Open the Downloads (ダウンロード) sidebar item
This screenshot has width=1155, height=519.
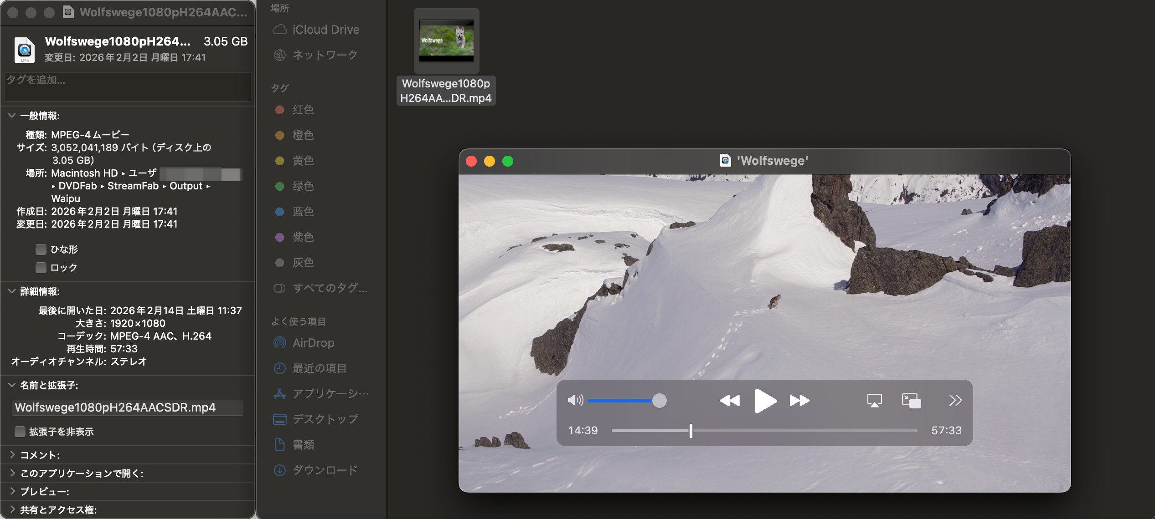click(325, 470)
